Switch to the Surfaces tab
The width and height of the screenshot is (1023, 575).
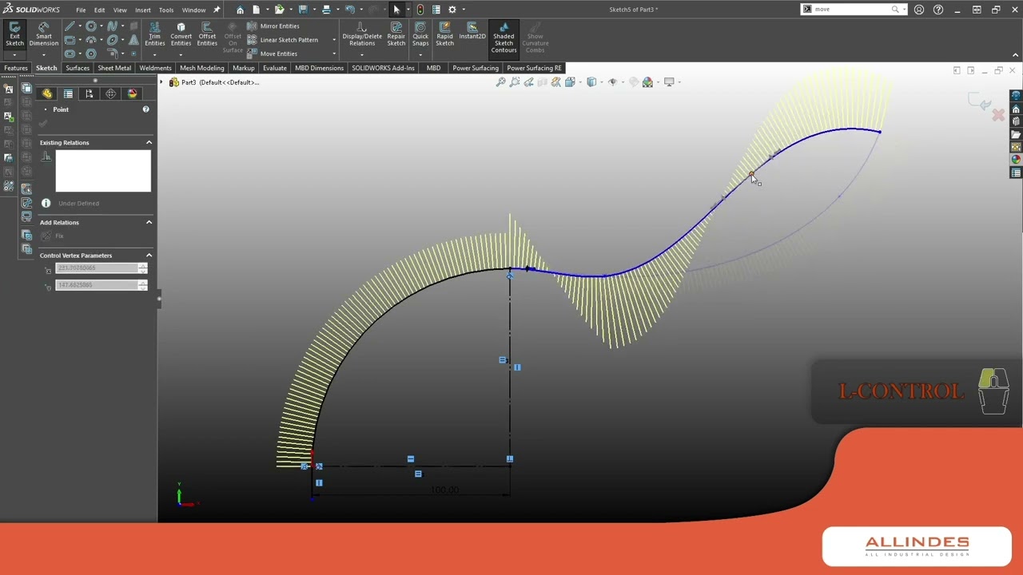[x=78, y=68]
